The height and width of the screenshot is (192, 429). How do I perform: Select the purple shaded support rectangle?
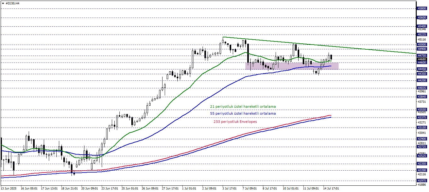click(292, 66)
